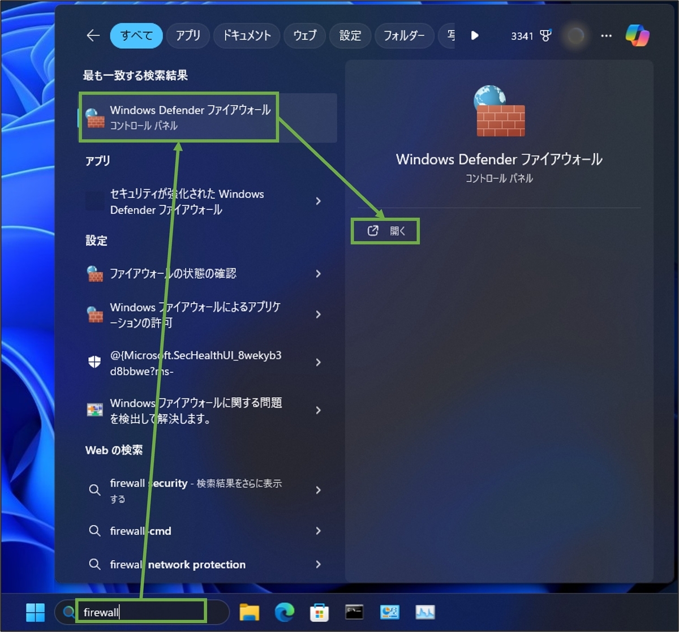Expand firewall security web result chevron

click(x=319, y=491)
